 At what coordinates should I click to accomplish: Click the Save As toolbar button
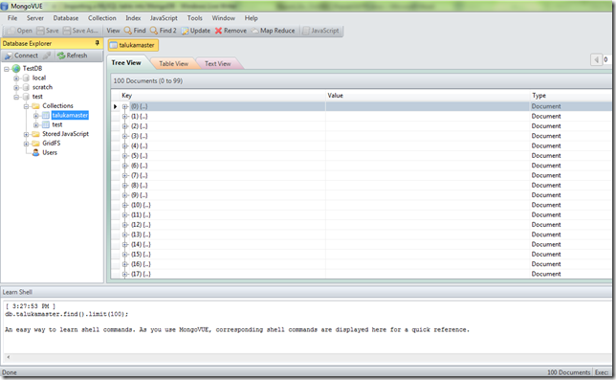(81, 31)
